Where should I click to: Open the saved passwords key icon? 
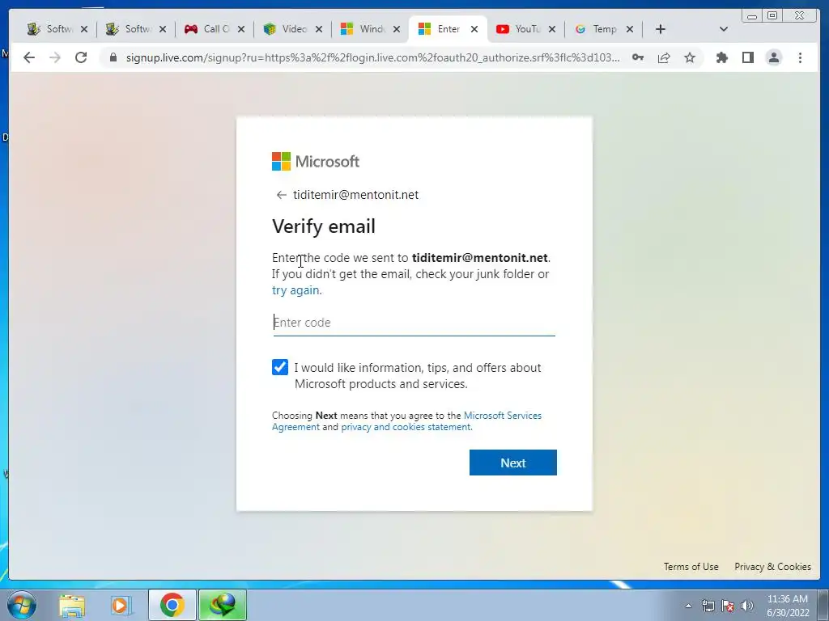(638, 57)
